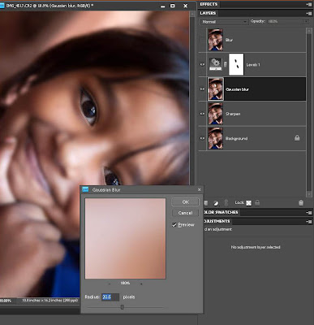Screen dimensions: 314x325
Task: Click the document zoom percentage field
Action: pos(6,301)
